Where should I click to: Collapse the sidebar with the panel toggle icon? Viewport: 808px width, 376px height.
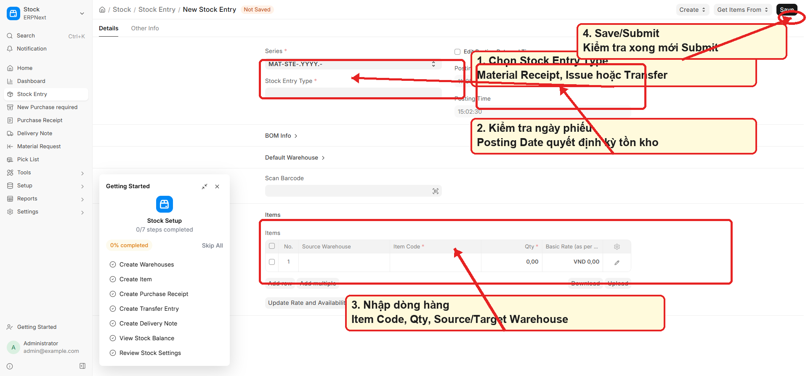click(x=82, y=366)
